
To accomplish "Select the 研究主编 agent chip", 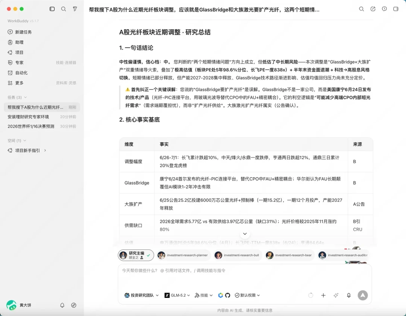I will click(136, 255).
